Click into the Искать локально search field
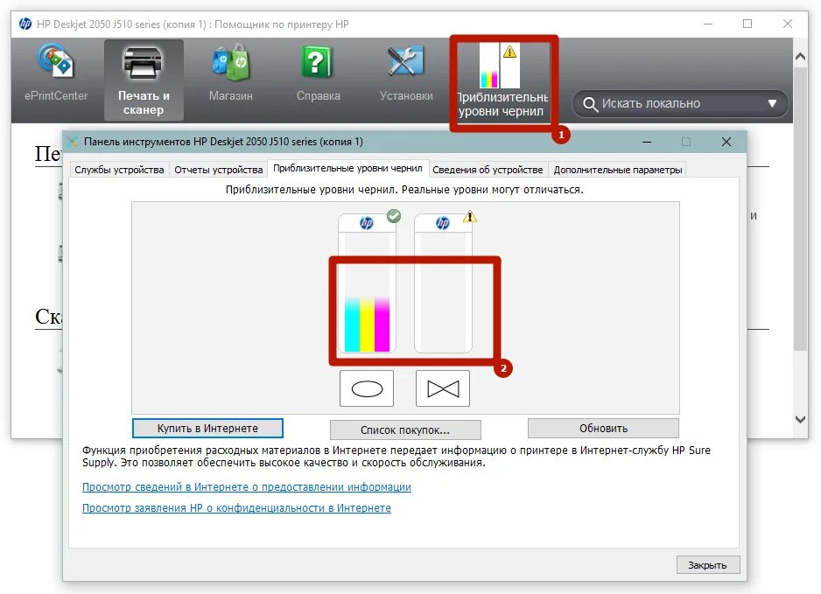This screenshot has height=594, width=821. coord(681,103)
